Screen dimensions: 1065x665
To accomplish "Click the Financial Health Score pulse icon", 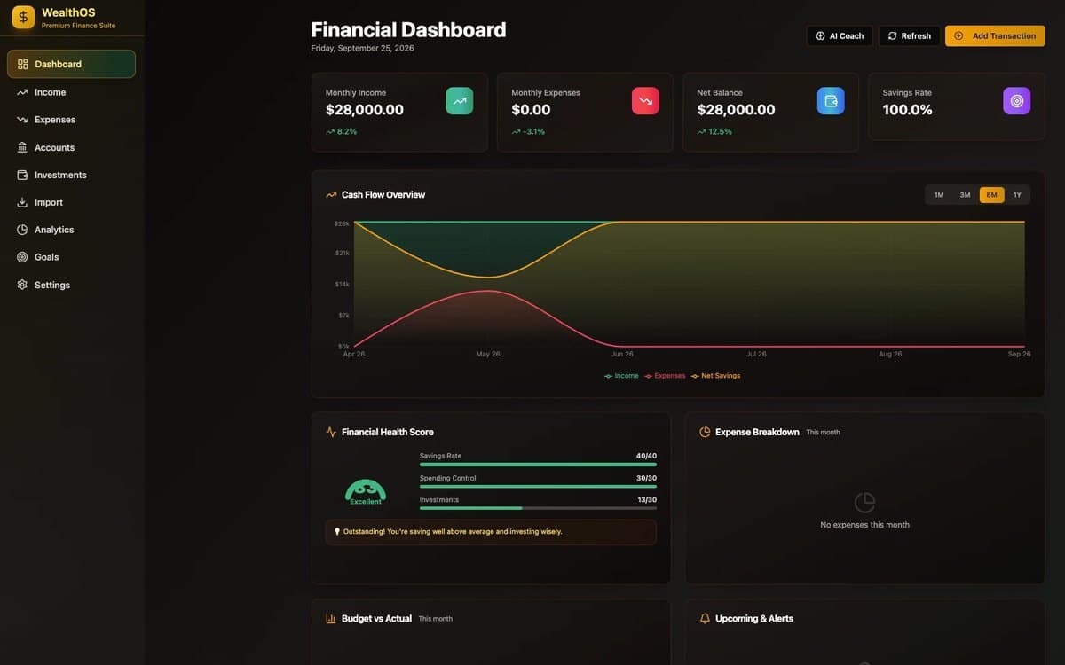I will (331, 432).
